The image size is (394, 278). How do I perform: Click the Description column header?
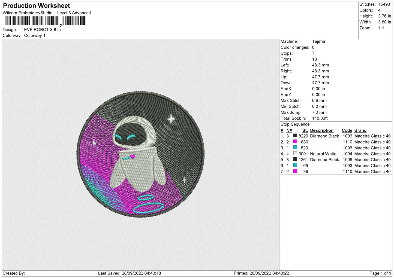pyautogui.click(x=321, y=130)
